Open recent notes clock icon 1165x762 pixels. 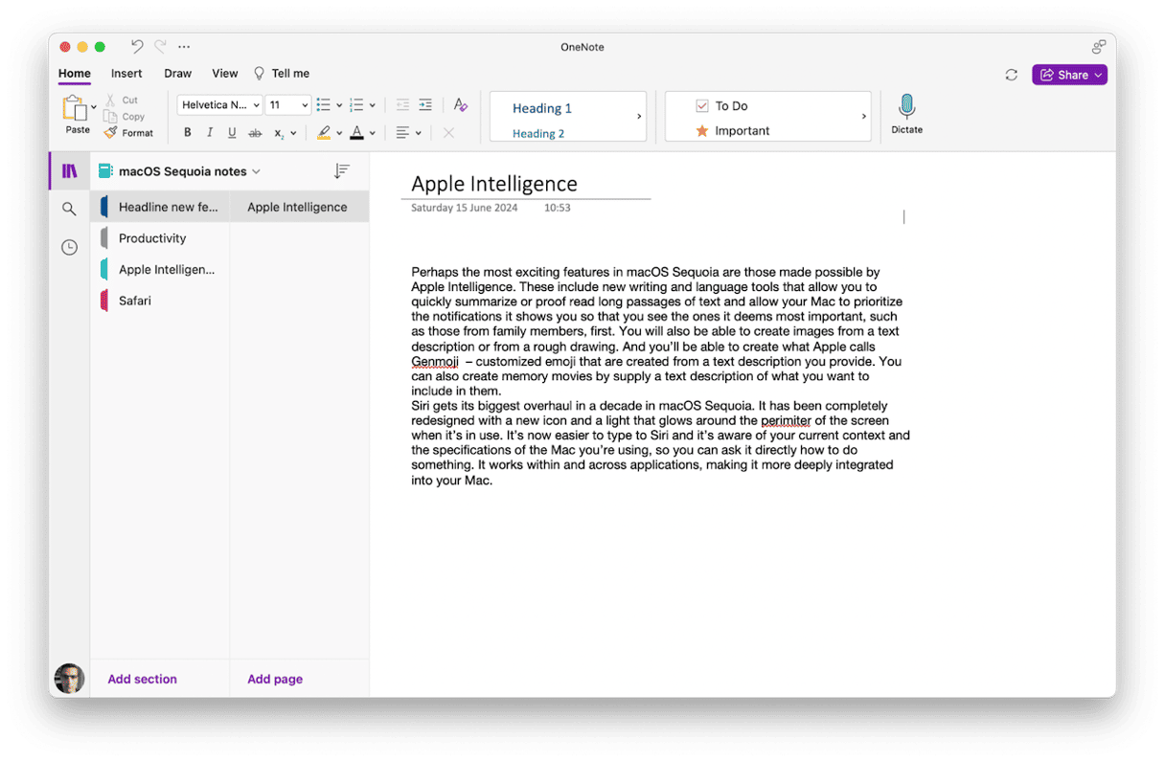click(x=69, y=247)
